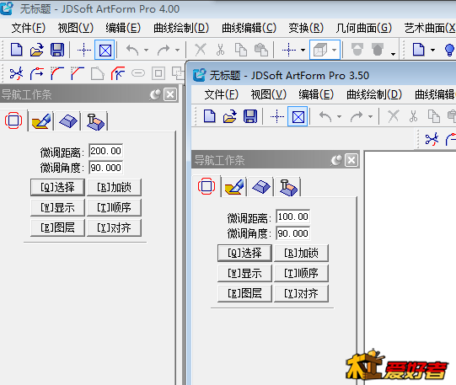Click Save icon in ArtForm Pro 3.50
This screenshot has width=456, height=385.
(x=250, y=116)
